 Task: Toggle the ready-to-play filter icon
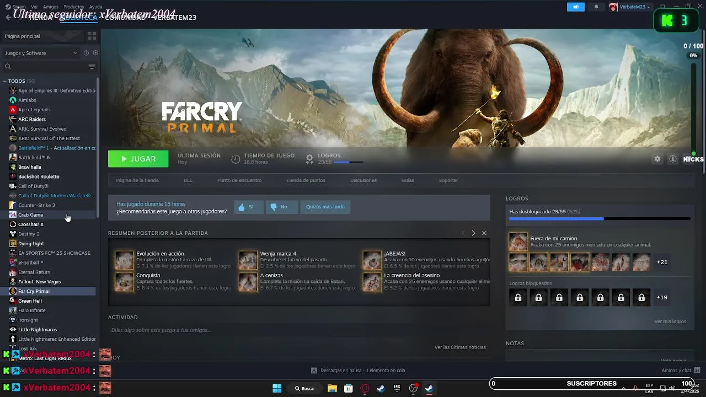click(x=95, y=53)
